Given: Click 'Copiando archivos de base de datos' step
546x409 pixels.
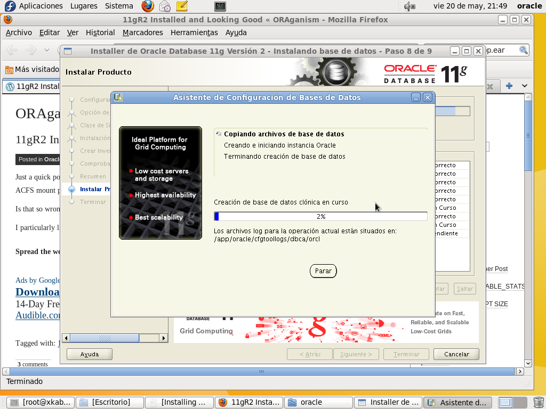Looking at the screenshot, I should [x=284, y=134].
